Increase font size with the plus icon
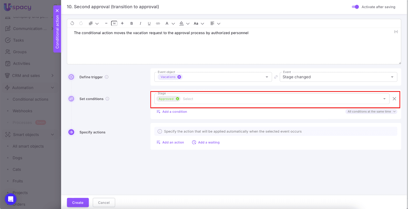Image resolution: width=408 pixels, height=209 pixels. [x=122, y=23]
